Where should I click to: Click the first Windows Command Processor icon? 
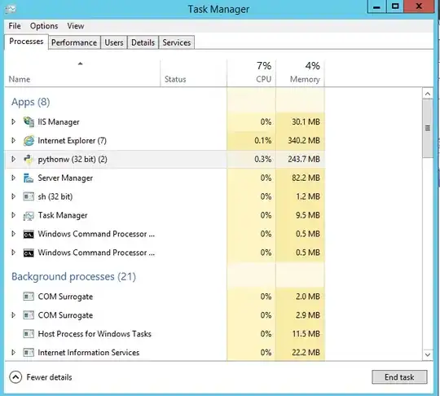point(29,234)
